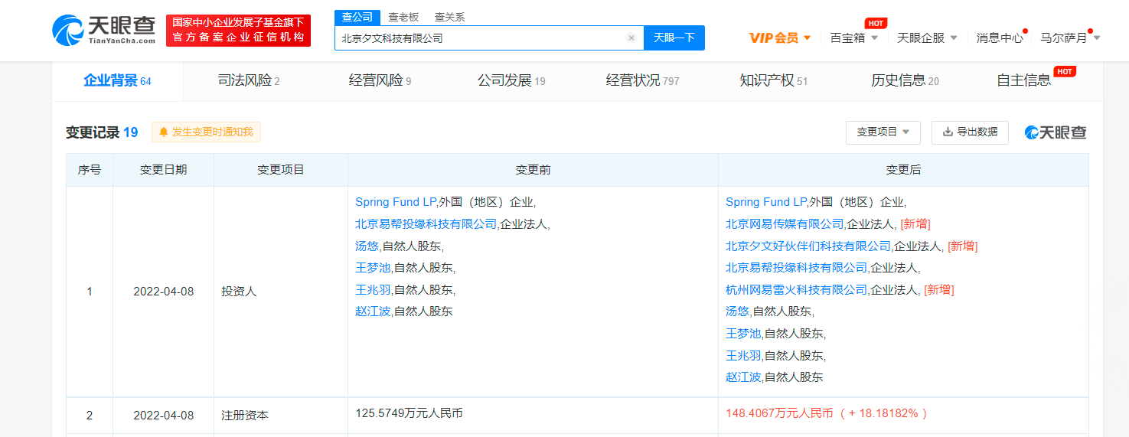This screenshot has width=1129, height=437.
Task: Click the 变更记录 19 section heading
Action: coord(102,132)
